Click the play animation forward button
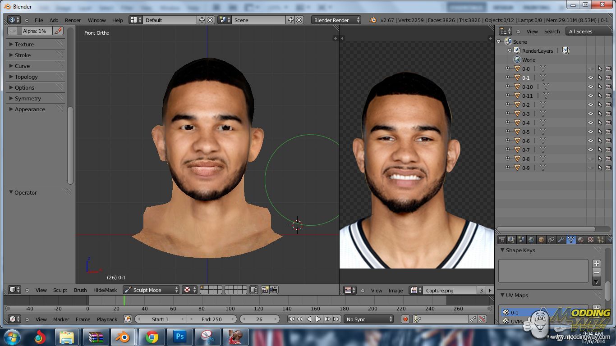Screen dimensions: 616x346 [x=318, y=319]
